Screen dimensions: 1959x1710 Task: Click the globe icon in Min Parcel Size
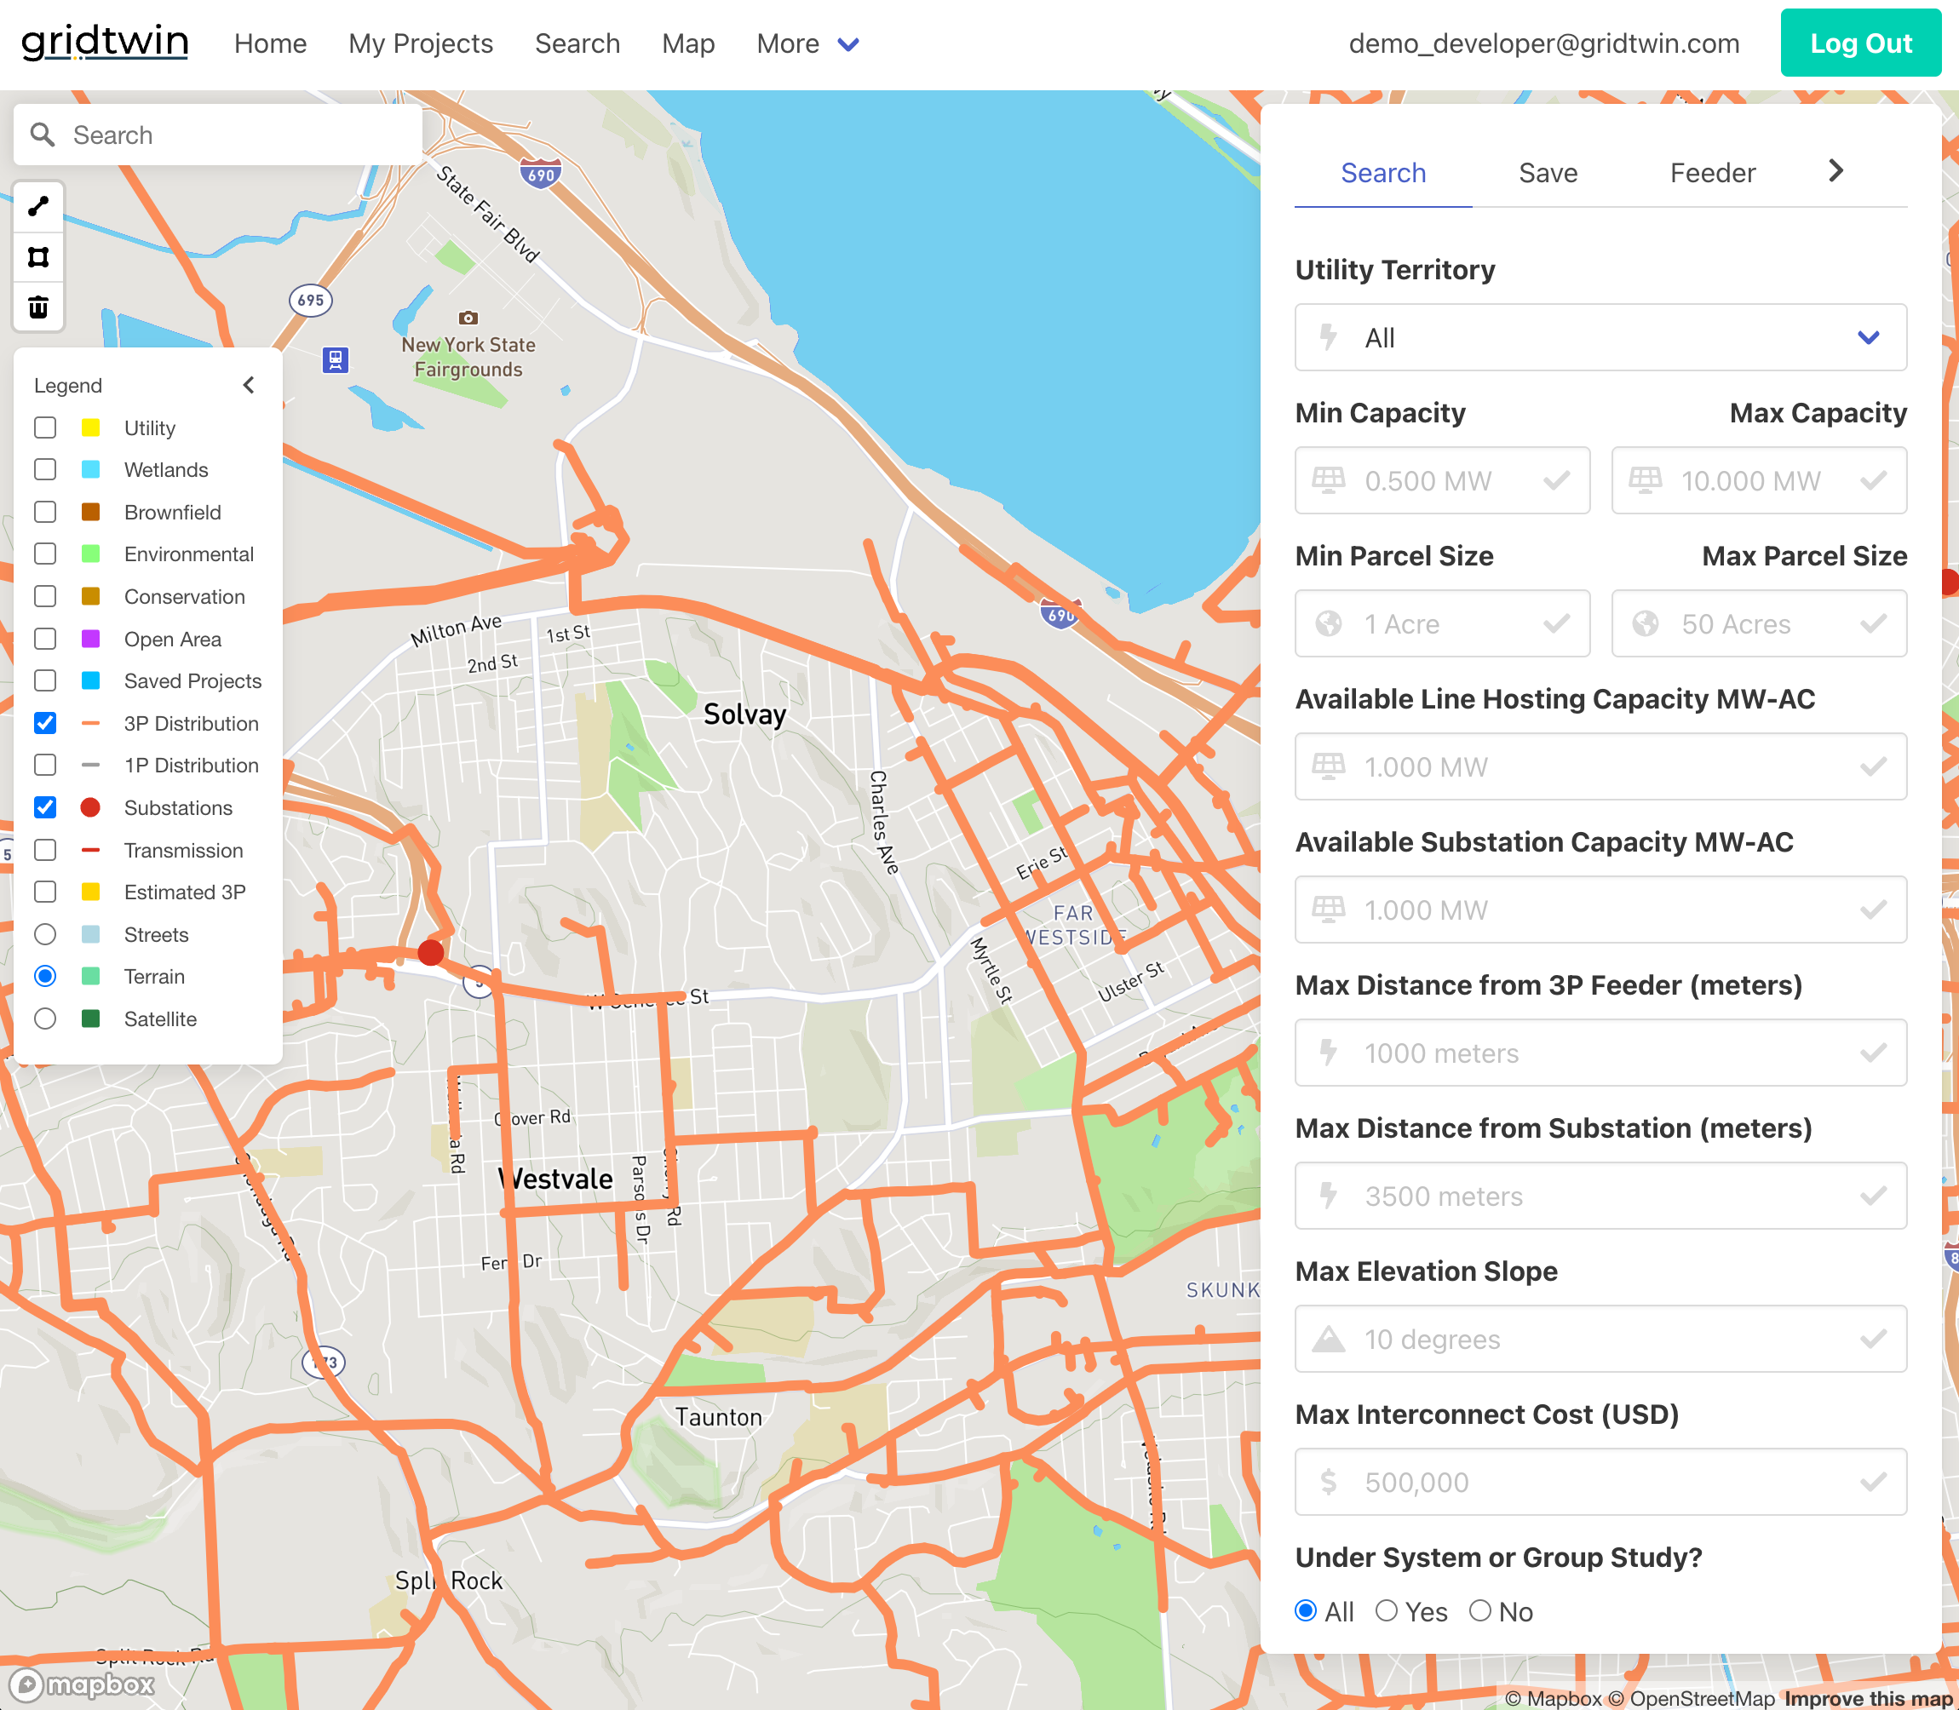coord(1330,623)
